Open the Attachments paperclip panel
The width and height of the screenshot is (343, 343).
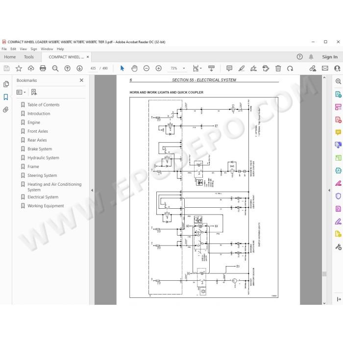tap(6, 110)
